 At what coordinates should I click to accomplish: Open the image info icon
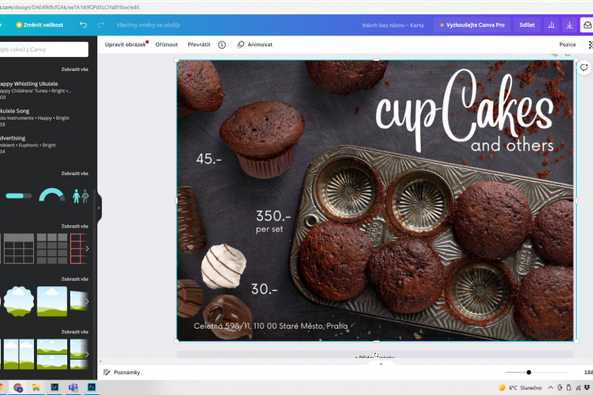[x=222, y=45]
